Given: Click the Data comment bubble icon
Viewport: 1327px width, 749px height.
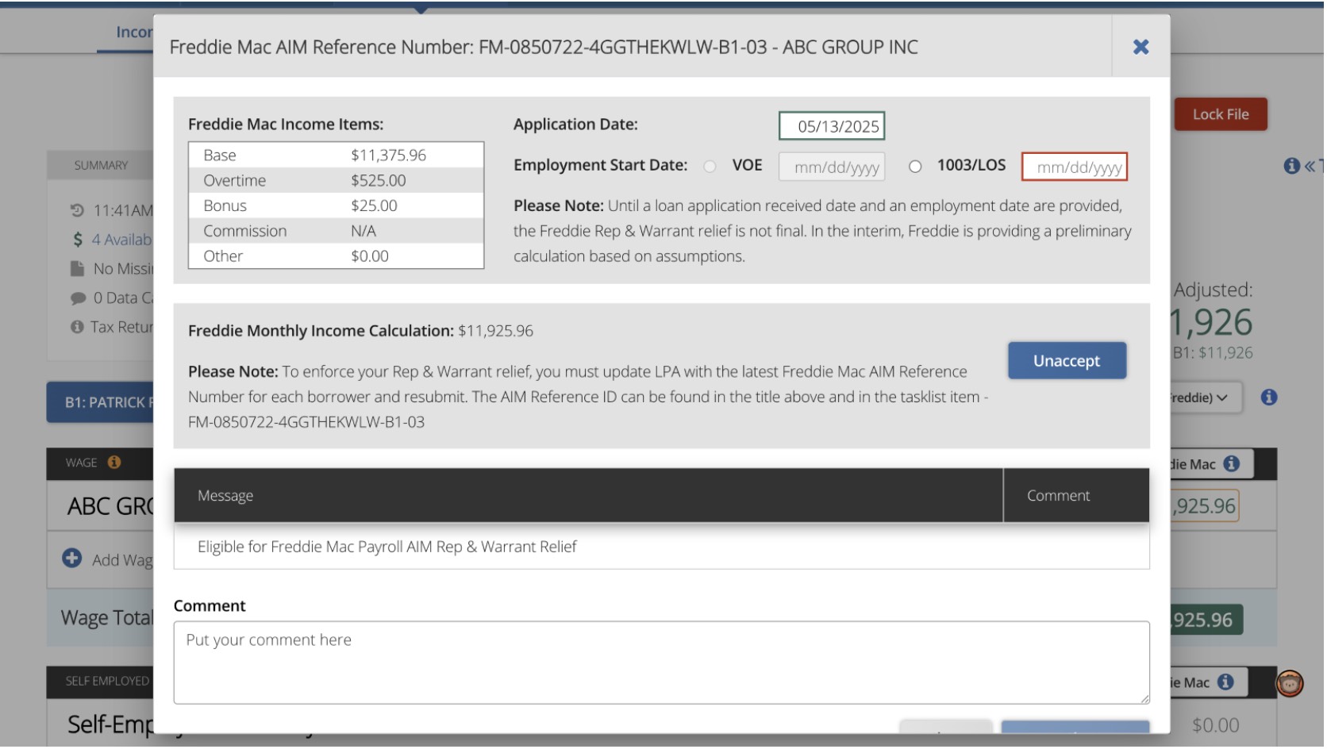Looking at the screenshot, I should coord(78,299).
